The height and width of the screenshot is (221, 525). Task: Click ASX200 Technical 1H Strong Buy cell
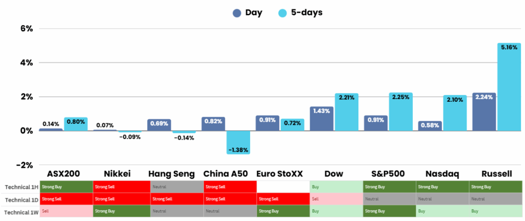(x=66, y=187)
